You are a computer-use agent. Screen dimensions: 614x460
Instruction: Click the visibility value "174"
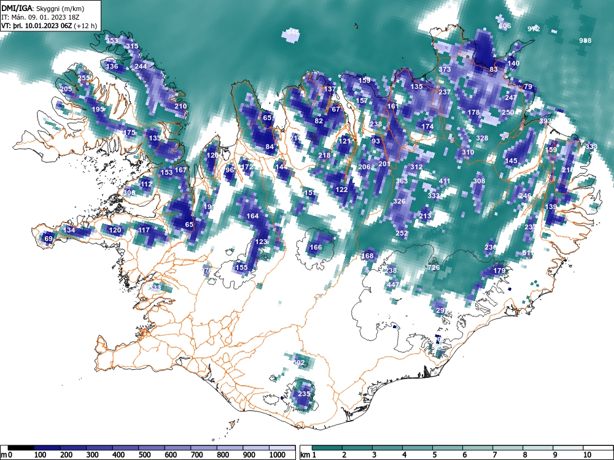pos(427,126)
